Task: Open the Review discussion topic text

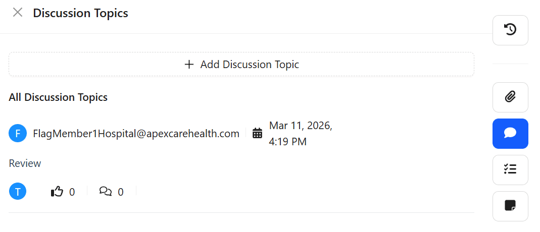Action: point(25,163)
